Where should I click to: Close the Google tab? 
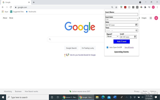point(29,2)
